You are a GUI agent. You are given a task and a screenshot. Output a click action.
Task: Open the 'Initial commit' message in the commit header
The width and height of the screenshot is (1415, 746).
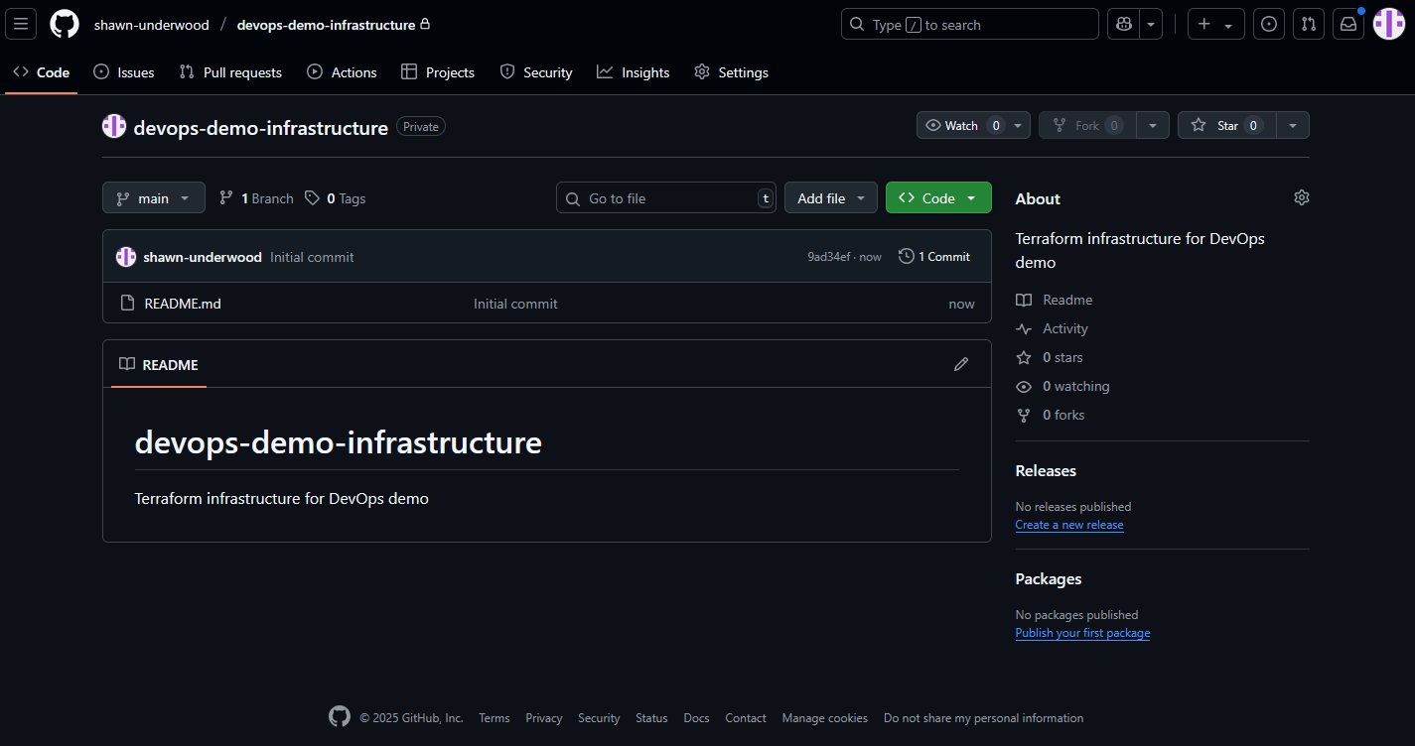[x=312, y=257]
